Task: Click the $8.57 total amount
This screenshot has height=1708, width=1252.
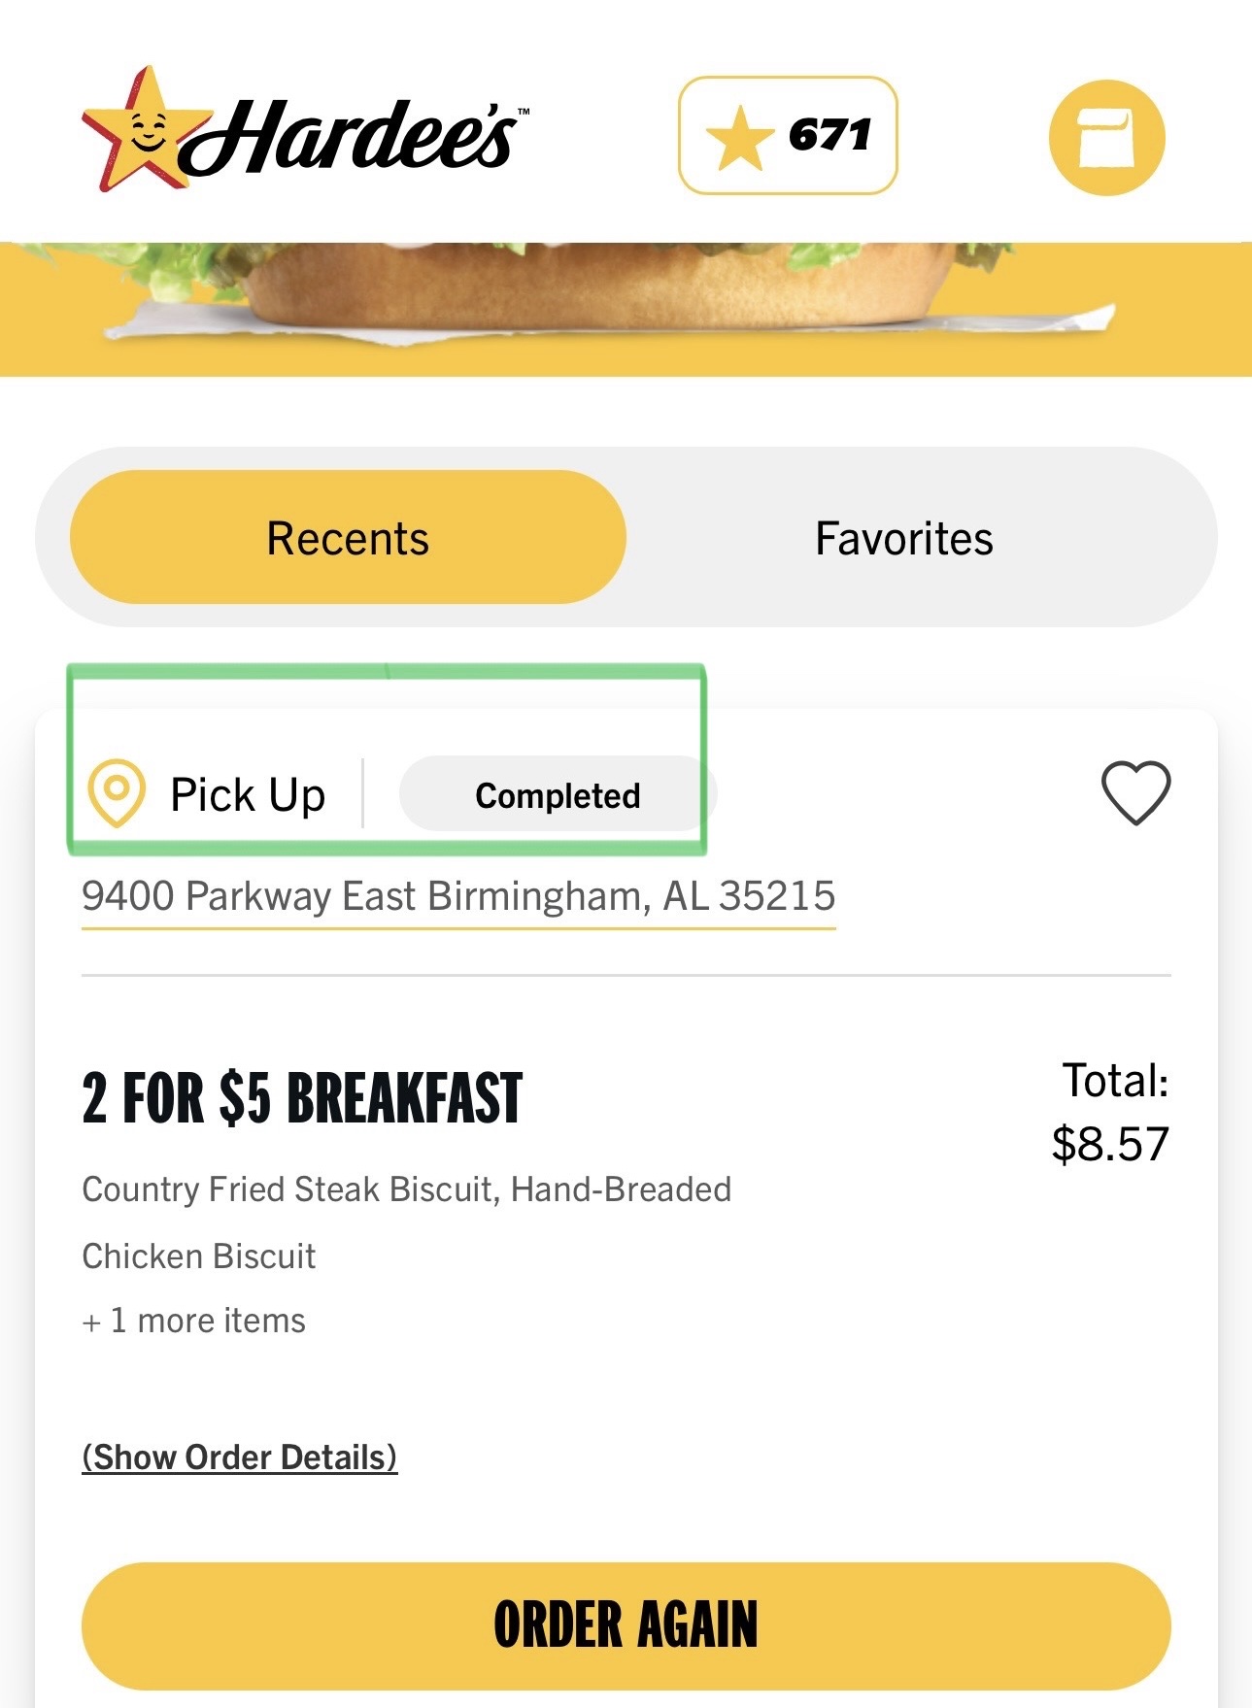Action: (1110, 1144)
